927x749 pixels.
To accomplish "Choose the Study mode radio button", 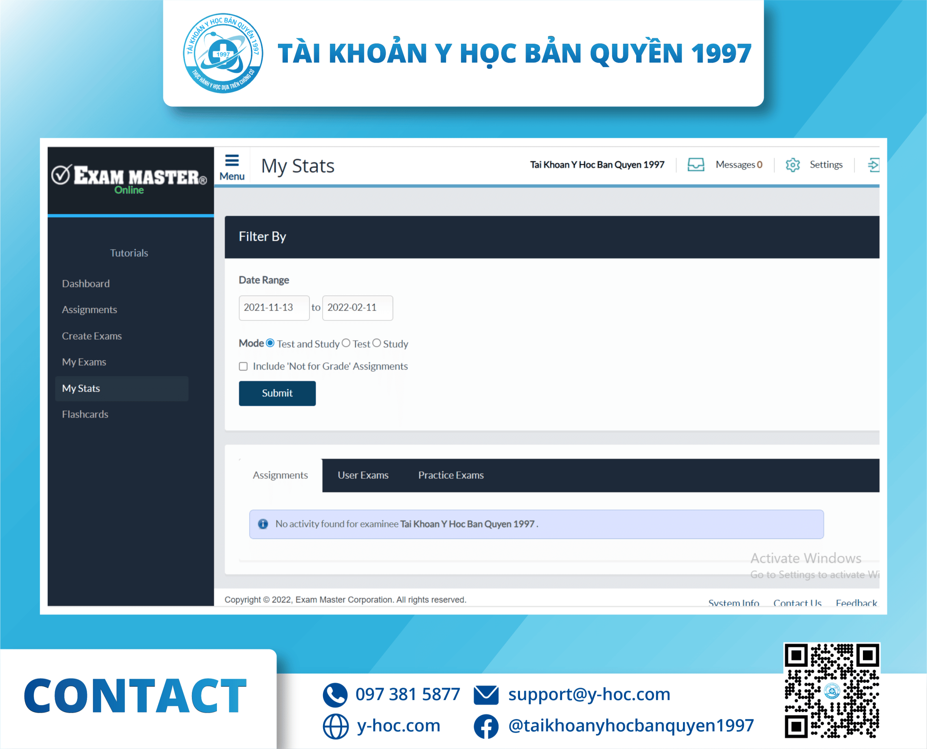I will 377,343.
